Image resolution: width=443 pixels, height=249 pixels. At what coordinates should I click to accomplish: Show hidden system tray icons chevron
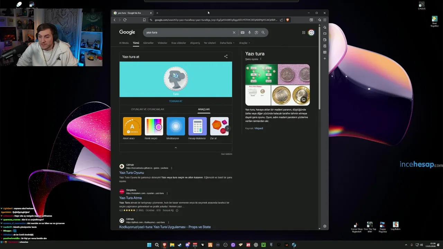coord(406,245)
